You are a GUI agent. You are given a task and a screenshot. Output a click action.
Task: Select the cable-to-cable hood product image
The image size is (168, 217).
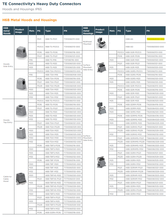[21, 179]
